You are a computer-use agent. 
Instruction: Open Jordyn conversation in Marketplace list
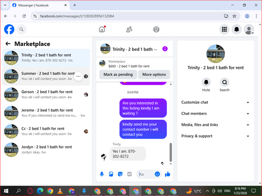(x=46, y=149)
